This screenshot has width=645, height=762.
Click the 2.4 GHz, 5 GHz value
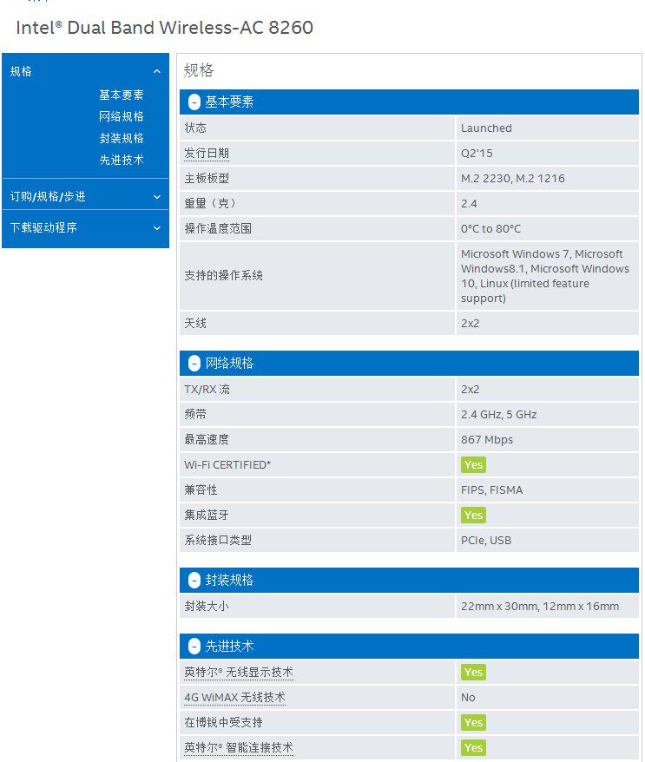(498, 415)
